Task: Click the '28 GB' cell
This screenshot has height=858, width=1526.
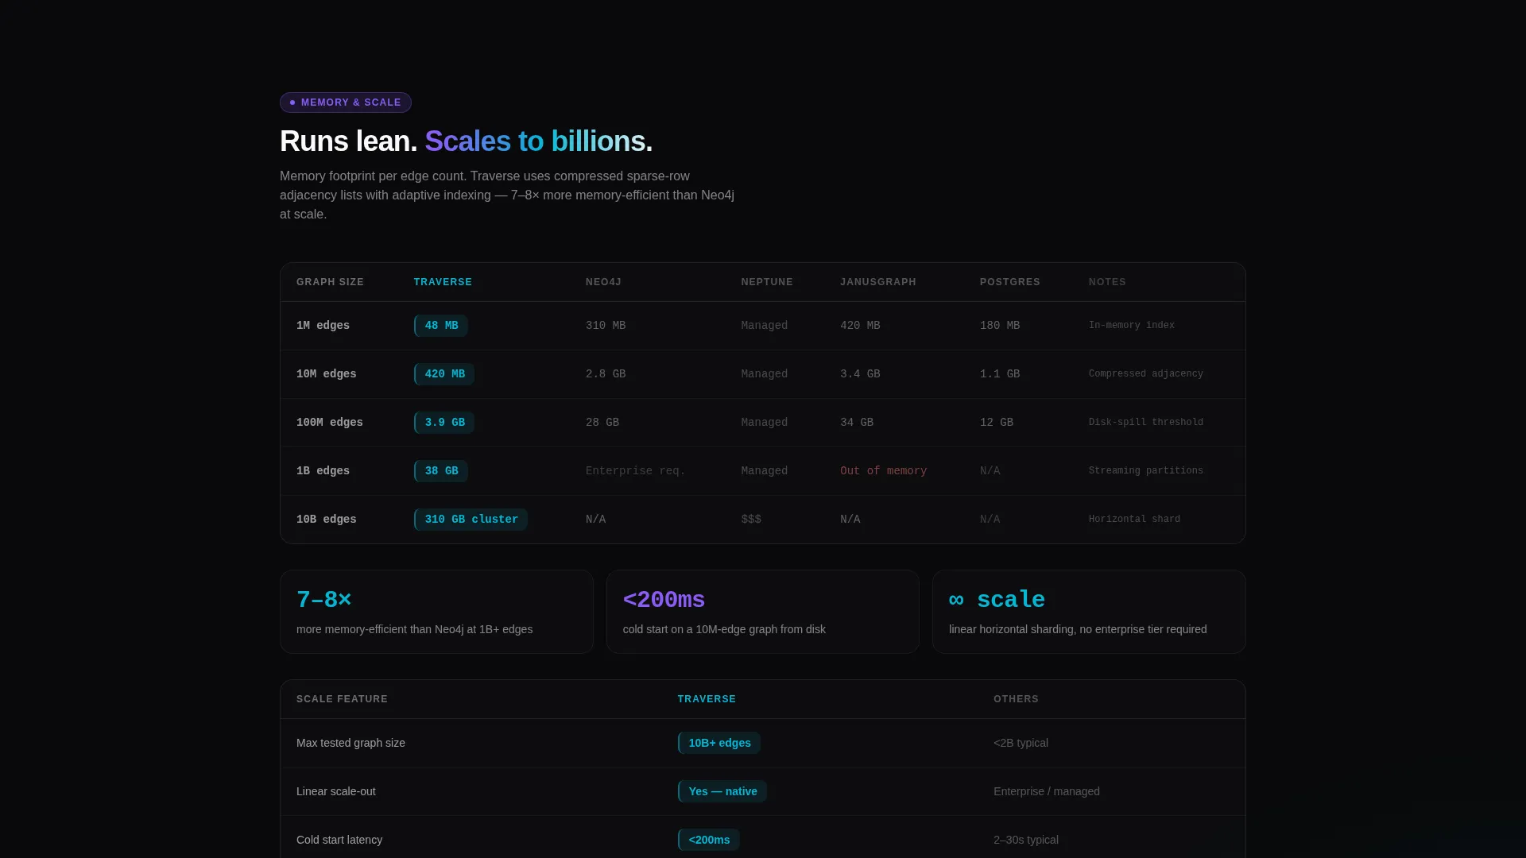Action: [x=602, y=423]
